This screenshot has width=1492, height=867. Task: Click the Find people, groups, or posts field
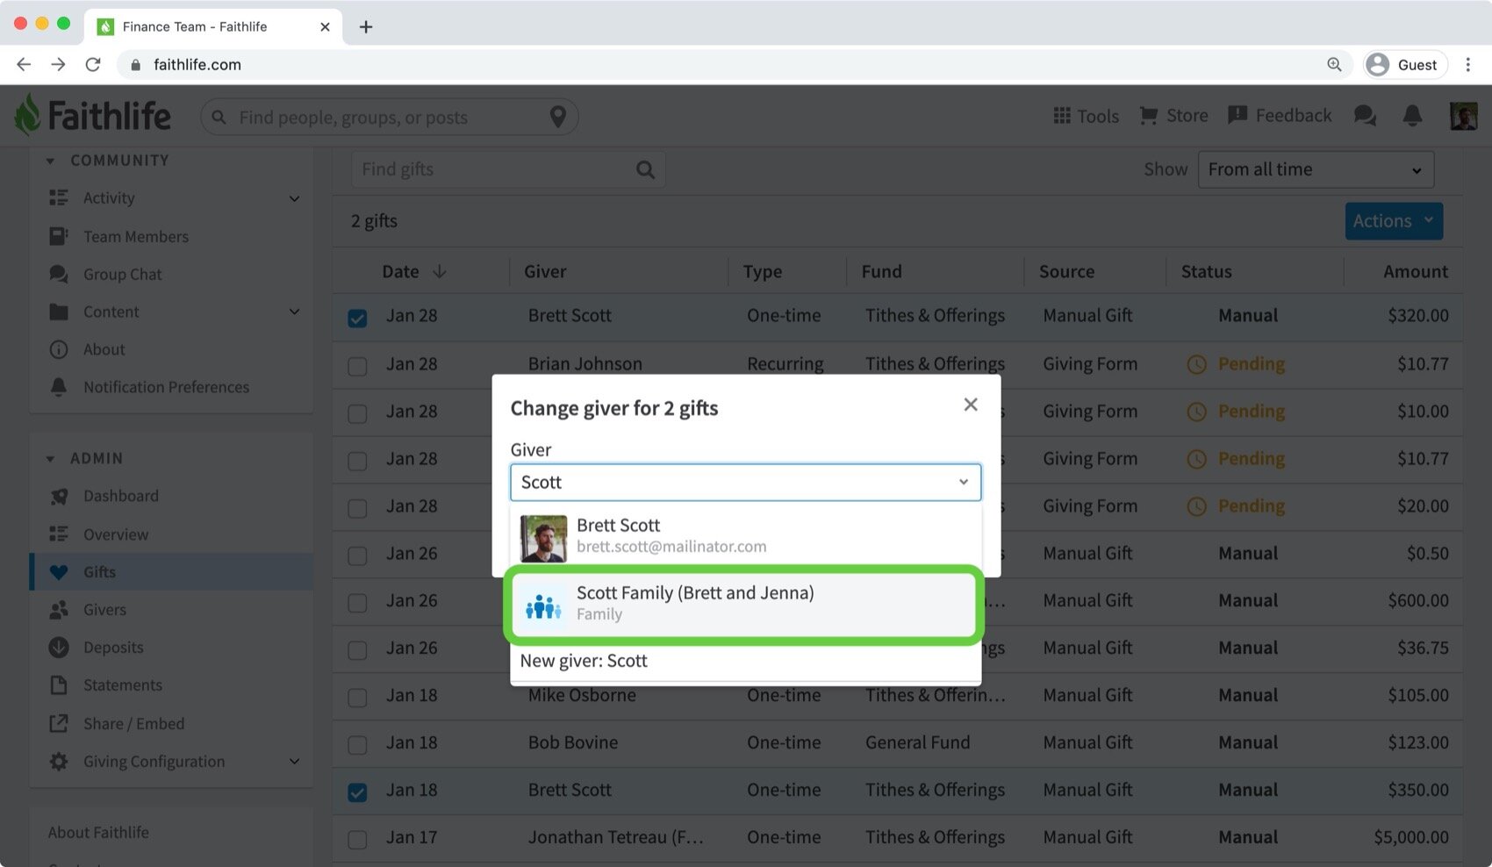(x=389, y=117)
